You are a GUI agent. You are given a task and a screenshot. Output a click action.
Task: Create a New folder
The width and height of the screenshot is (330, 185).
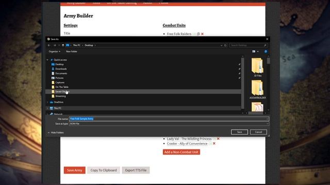(x=72, y=51)
